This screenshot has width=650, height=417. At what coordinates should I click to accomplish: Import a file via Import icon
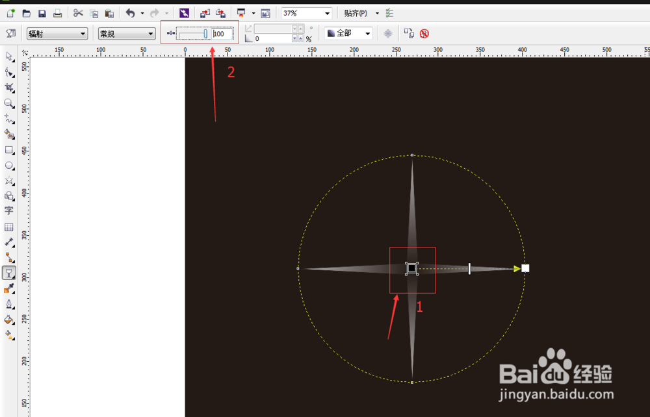click(x=205, y=14)
